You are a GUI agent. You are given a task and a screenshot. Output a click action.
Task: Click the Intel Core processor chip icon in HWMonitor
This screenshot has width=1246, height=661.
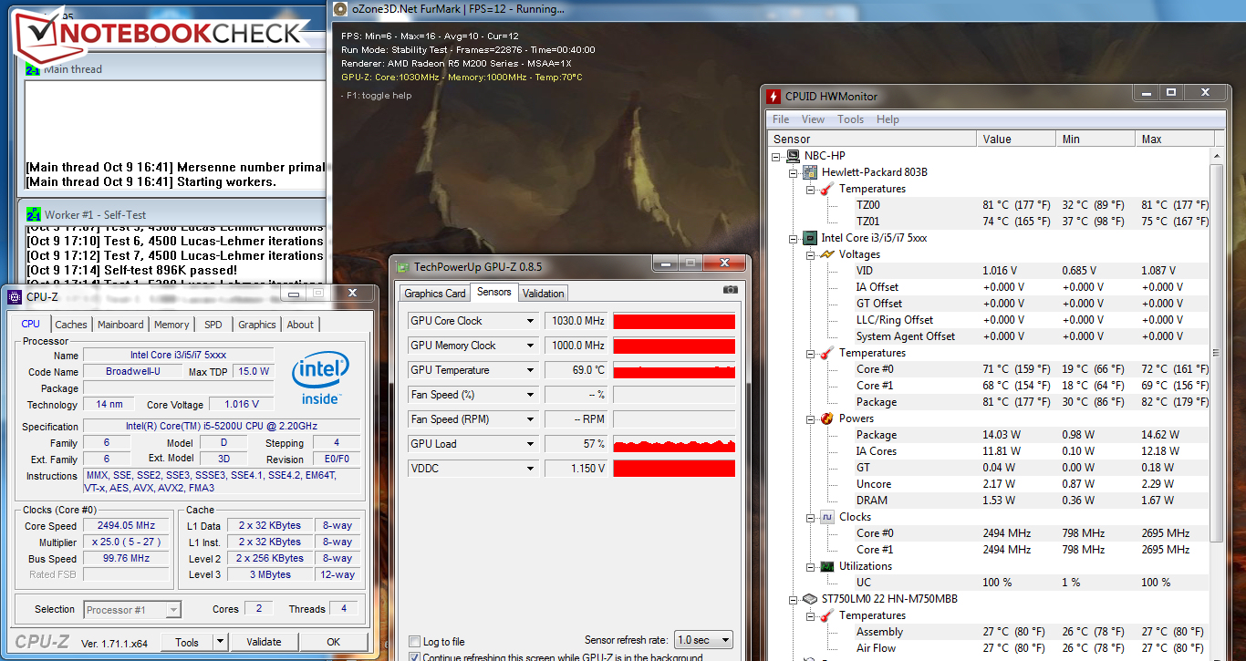pos(810,238)
